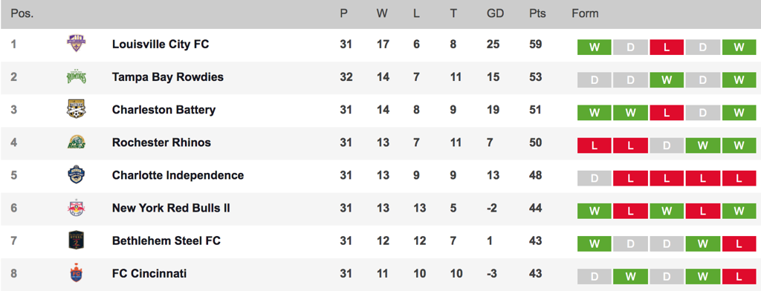Select the Charleston Battery team crest
This screenshot has height=291, width=761.
pos(77,110)
